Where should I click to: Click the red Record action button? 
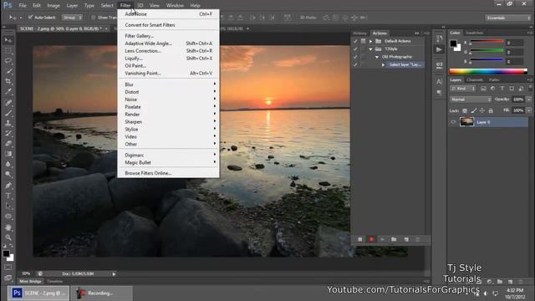(x=371, y=239)
